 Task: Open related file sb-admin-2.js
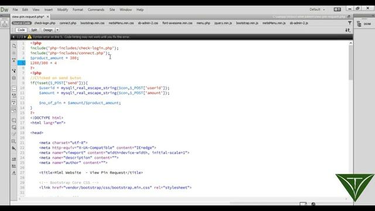coord(299,23)
